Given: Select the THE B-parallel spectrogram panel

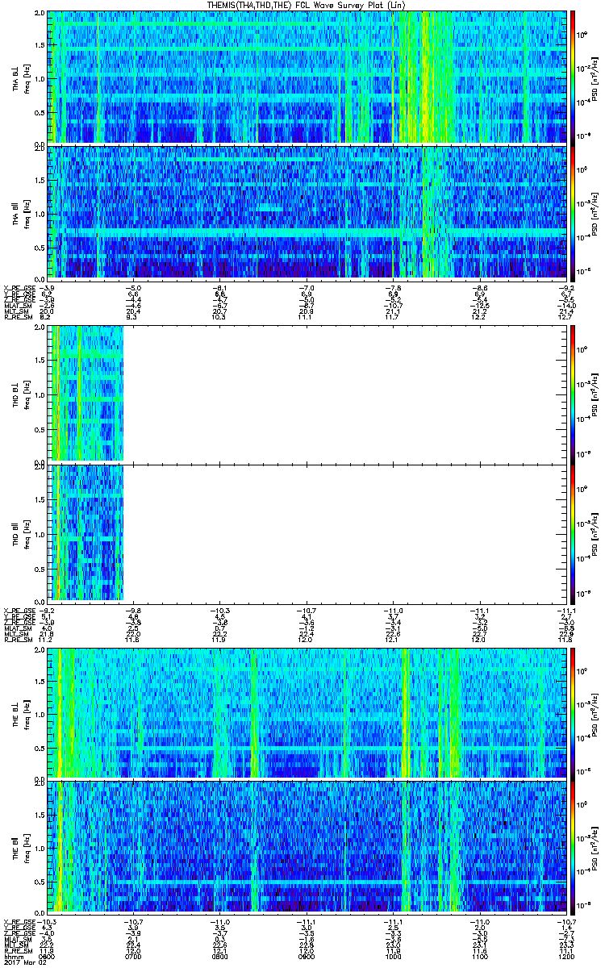Looking at the screenshot, I should [x=307, y=847].
